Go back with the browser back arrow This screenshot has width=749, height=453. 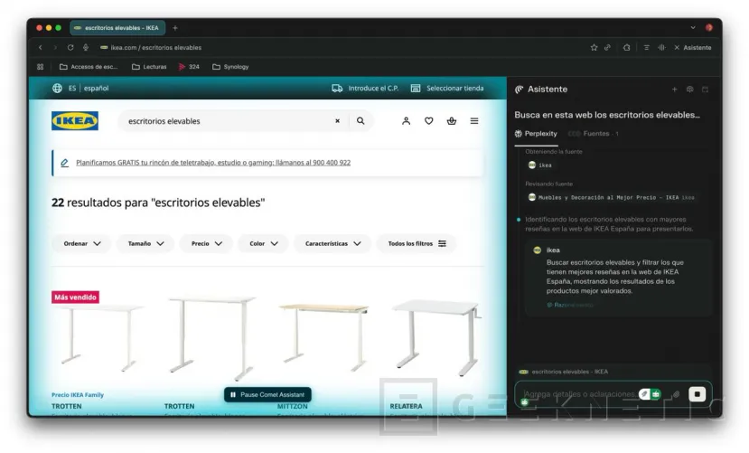[x=40, y=47]
